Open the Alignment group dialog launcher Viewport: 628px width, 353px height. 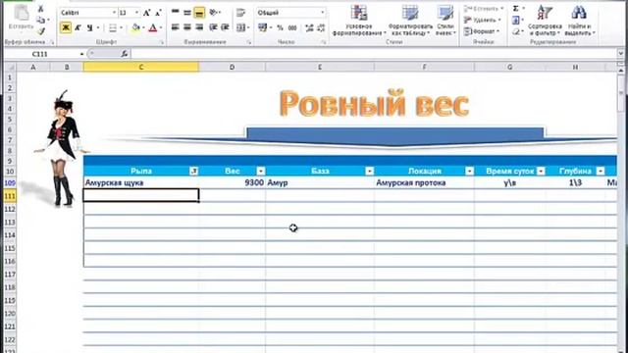(x=248, y=42)
